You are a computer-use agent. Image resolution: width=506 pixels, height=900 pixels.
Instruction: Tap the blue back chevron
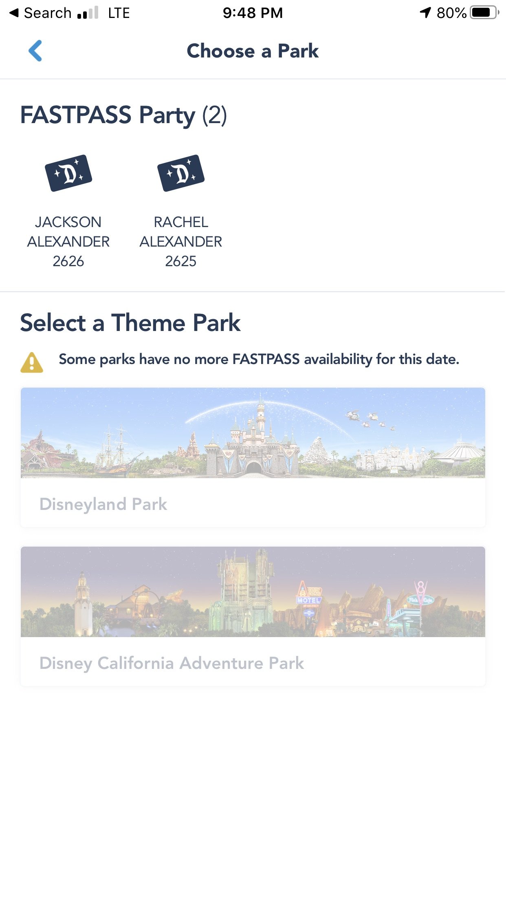coord(35,51)
